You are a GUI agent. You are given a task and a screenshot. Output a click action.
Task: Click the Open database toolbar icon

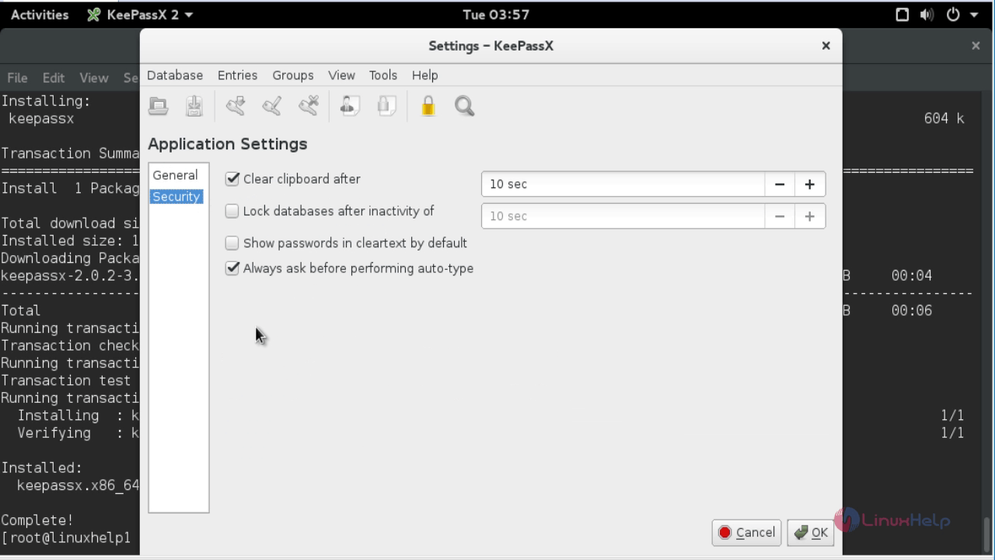coord(159,106)
